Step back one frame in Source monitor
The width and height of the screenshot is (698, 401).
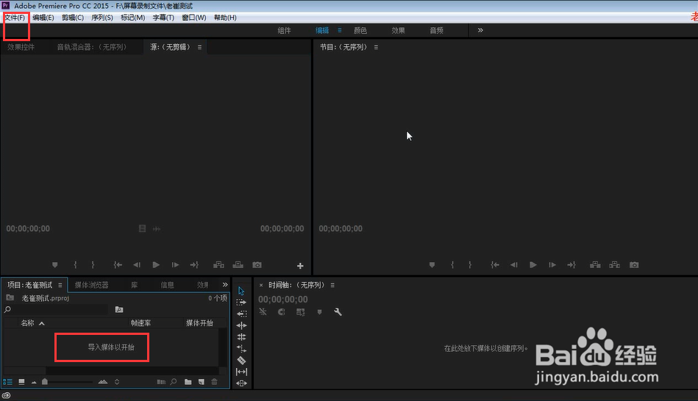(x=137, y=265)
